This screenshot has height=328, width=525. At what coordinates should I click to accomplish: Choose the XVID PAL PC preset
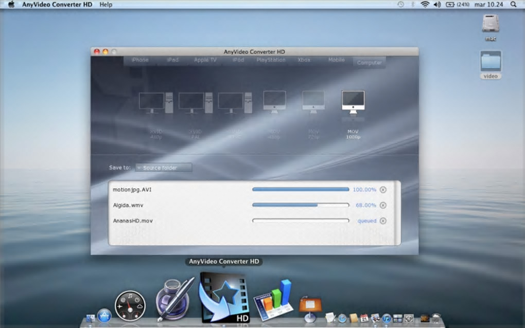pyautogui.click(x=196, y=103)
